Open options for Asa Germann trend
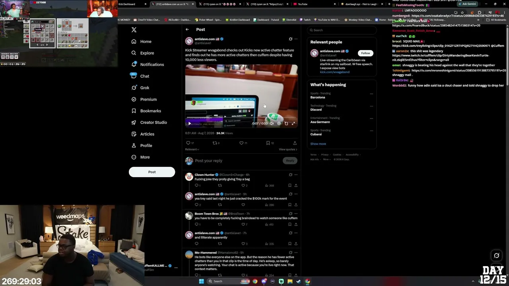The width and height of the screenshot is (509, 286). [371, 119]
